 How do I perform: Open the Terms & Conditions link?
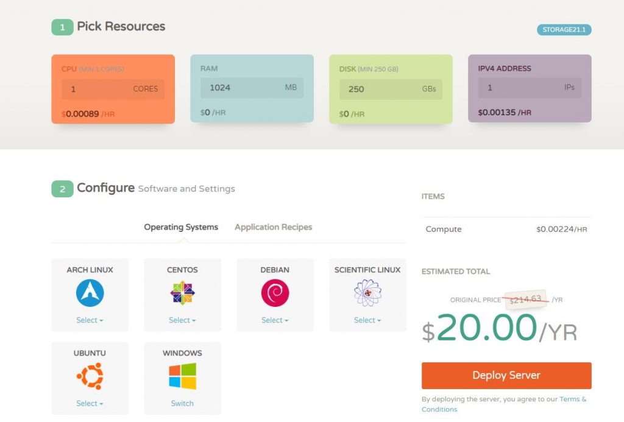pyautogui.click(x=504, y=404)
